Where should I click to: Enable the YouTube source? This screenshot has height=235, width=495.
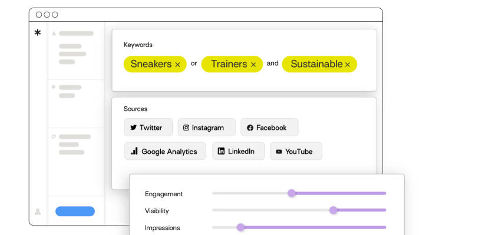coord(296,151)
